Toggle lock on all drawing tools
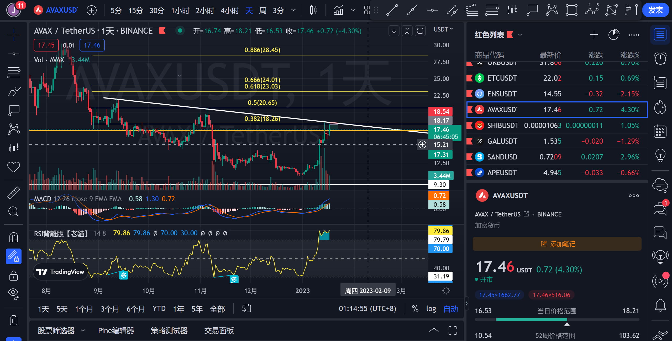 point(14,276)
